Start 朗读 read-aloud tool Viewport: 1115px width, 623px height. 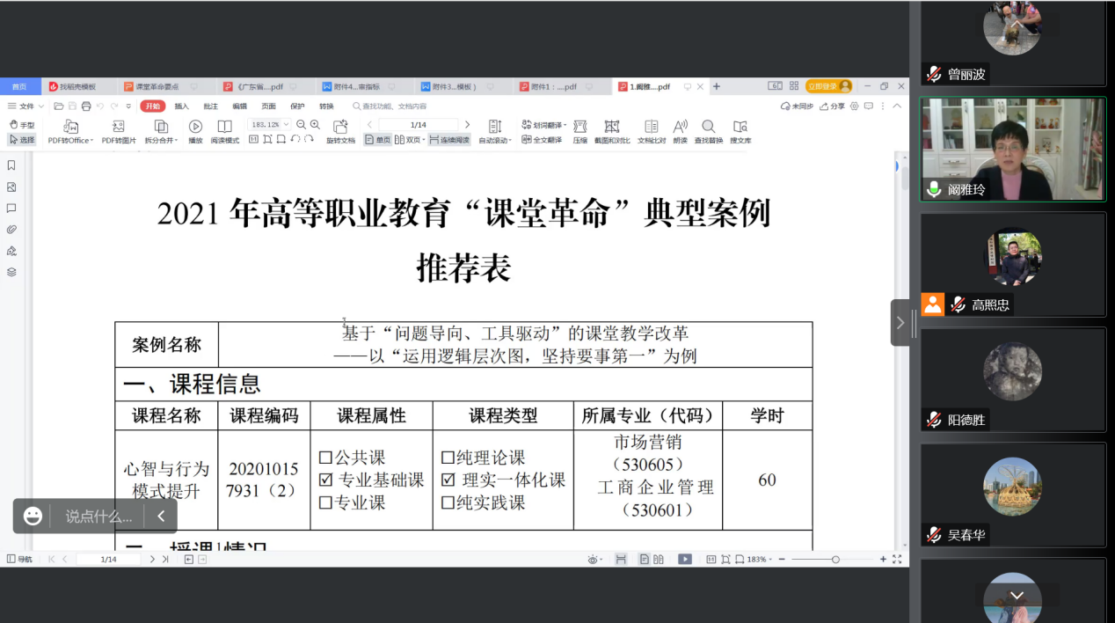tap(680, 127)
